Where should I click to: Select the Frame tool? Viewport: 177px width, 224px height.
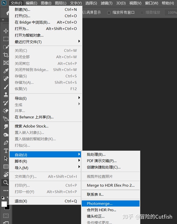(6, 63)
